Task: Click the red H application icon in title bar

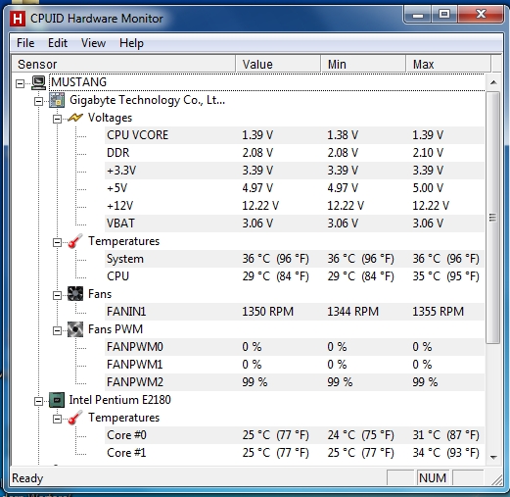Action: point(18,19)
